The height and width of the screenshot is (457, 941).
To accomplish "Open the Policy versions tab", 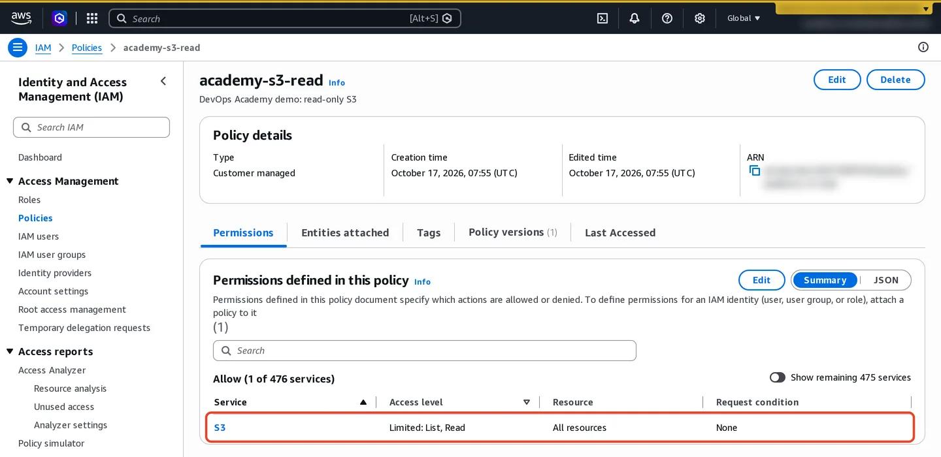I will point(513,232).
